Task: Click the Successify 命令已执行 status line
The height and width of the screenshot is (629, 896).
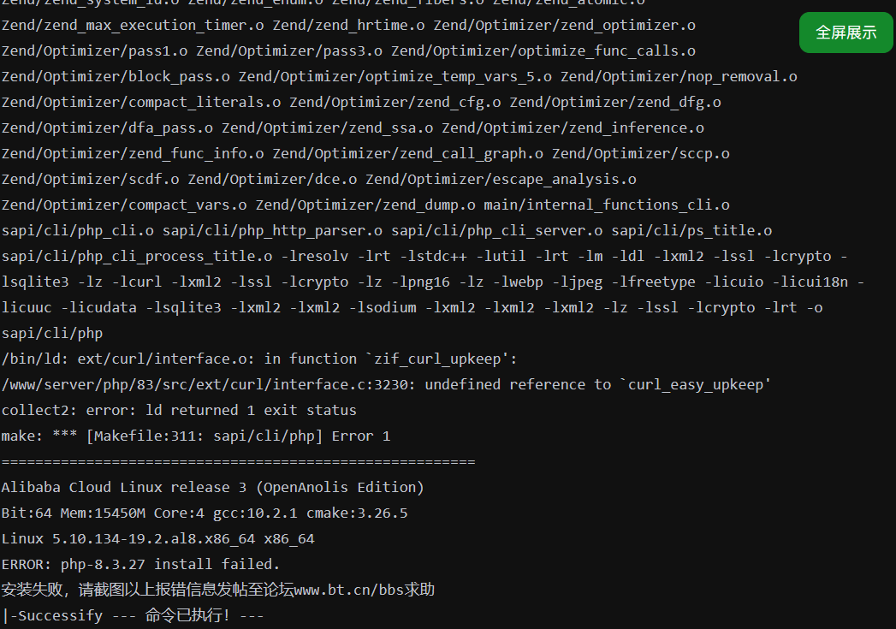Action: click(133, 615)
